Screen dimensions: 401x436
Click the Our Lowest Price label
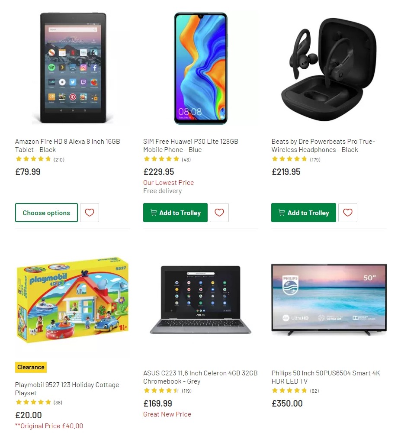(x=168, y=182)
